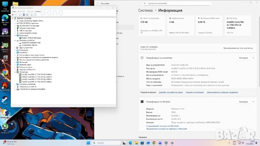
Task: Click the Settings gear on the taskbar
Action: coord(166,143)
